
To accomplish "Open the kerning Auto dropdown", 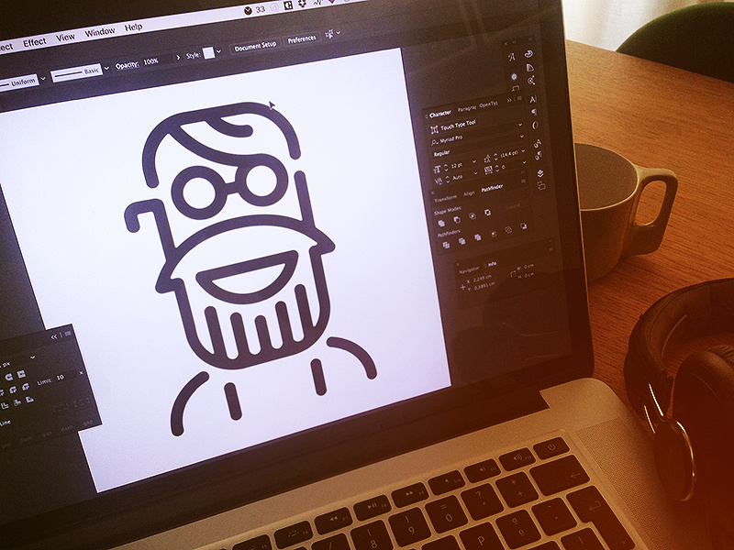I will 475,173.
